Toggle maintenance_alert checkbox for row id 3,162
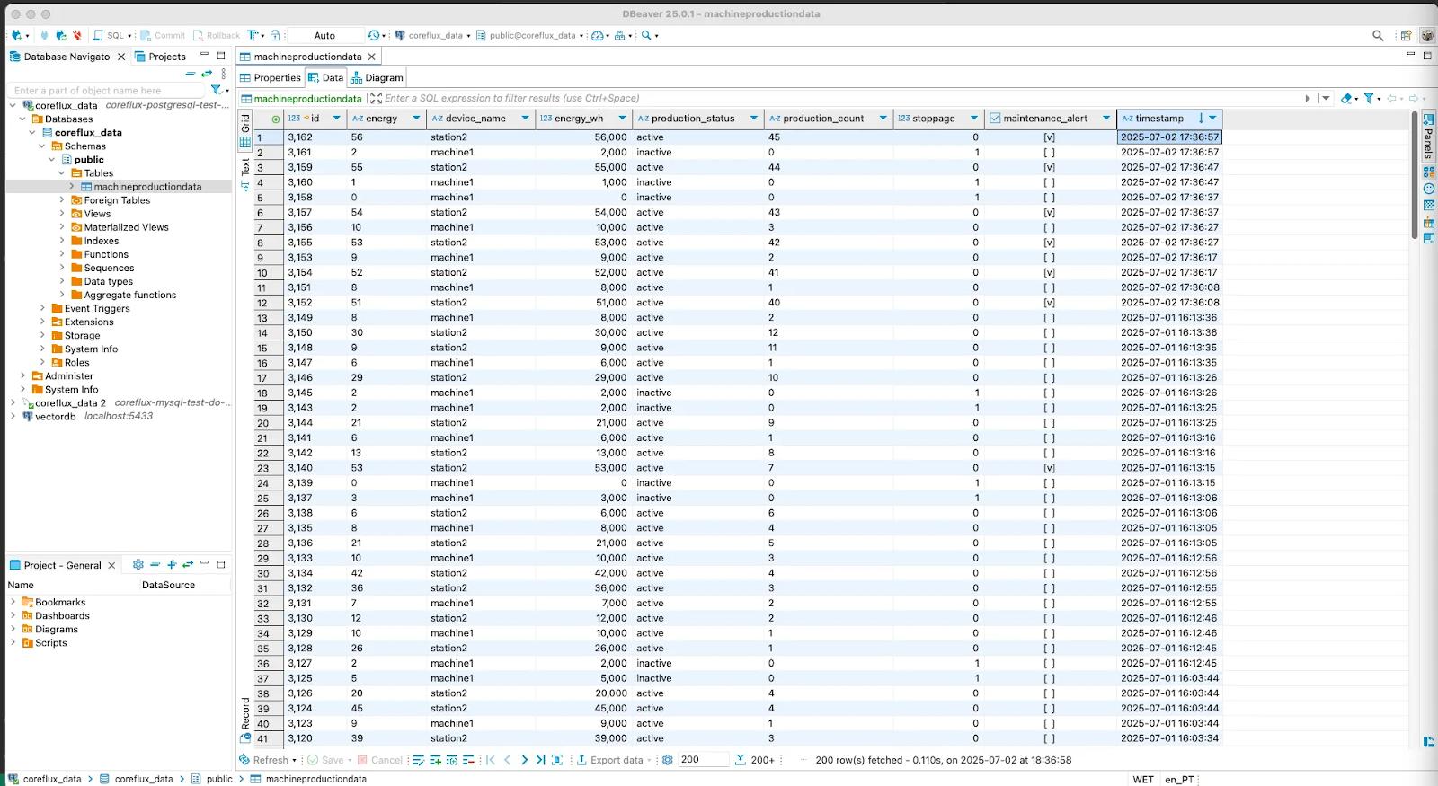 point(1049,137)
